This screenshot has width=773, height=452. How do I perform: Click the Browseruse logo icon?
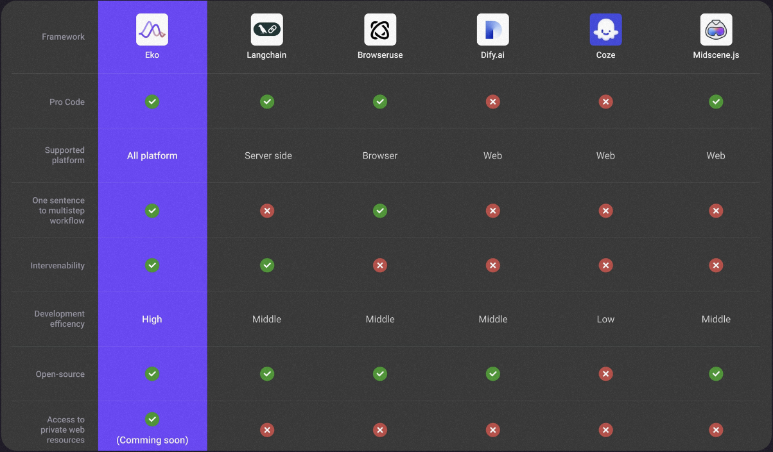point(380,30)
